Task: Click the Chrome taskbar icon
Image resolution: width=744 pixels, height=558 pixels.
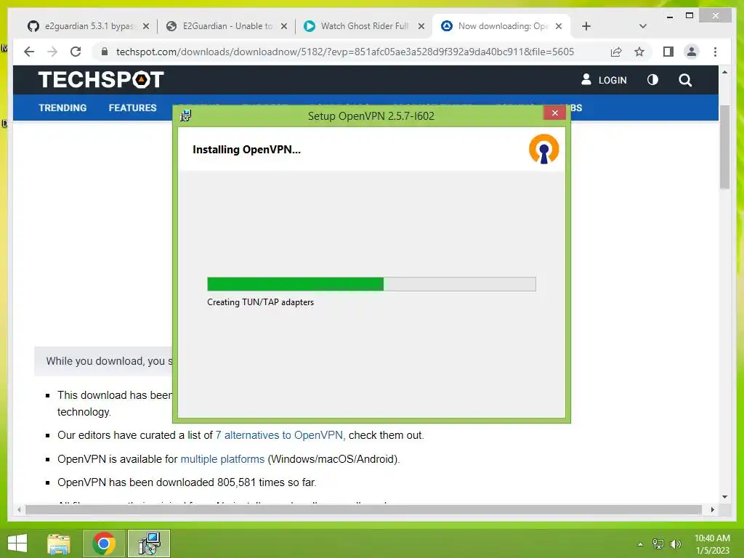Action: point(104,543)
